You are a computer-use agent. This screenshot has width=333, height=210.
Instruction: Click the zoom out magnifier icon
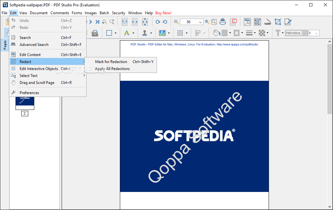[x=176, y=22]
